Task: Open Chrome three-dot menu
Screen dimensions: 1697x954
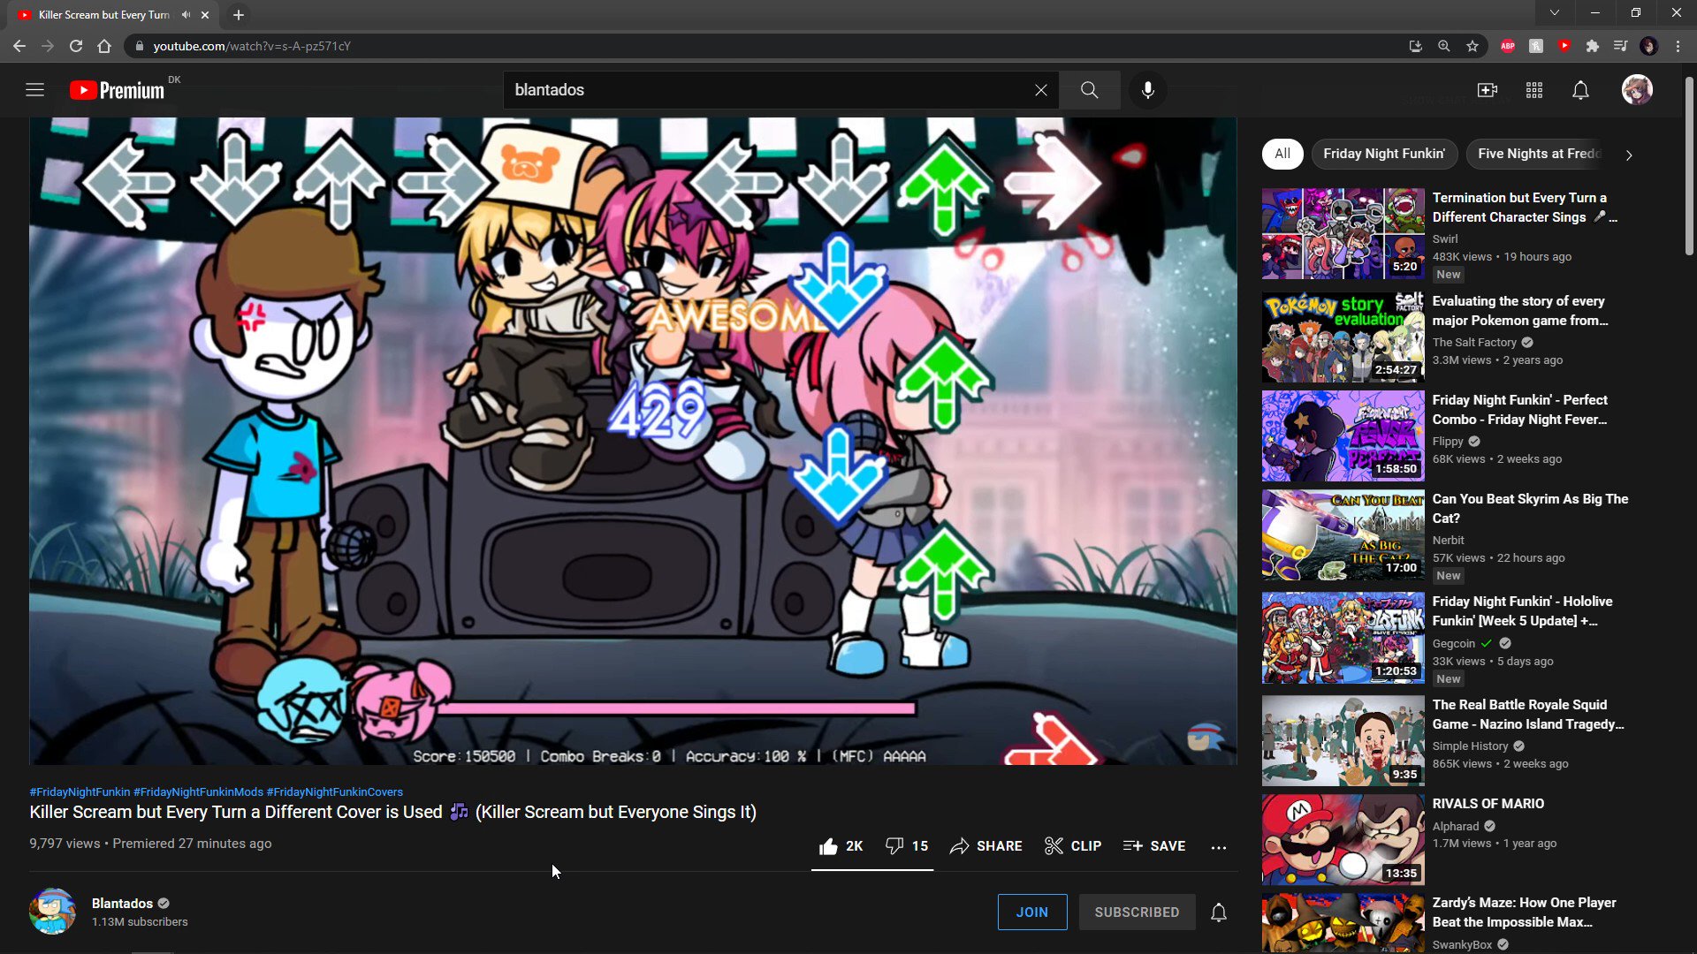Action: point(1678,46)
